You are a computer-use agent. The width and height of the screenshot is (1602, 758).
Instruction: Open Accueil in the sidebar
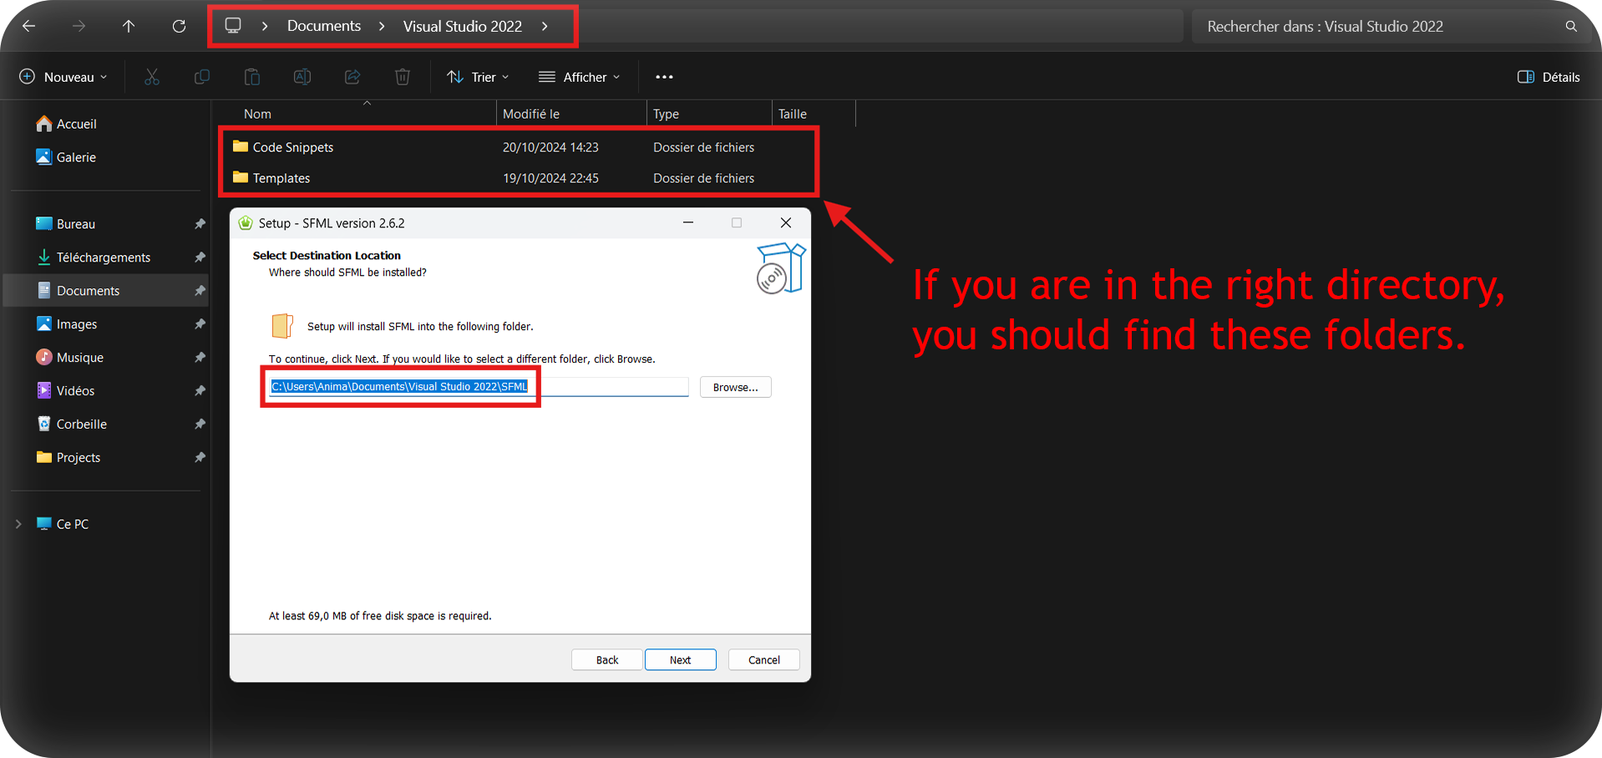[x=77, y=124]
